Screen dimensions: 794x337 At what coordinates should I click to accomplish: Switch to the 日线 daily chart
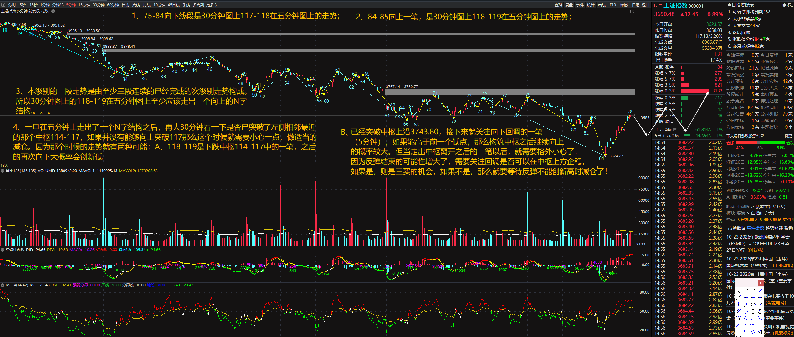point(126,5)
